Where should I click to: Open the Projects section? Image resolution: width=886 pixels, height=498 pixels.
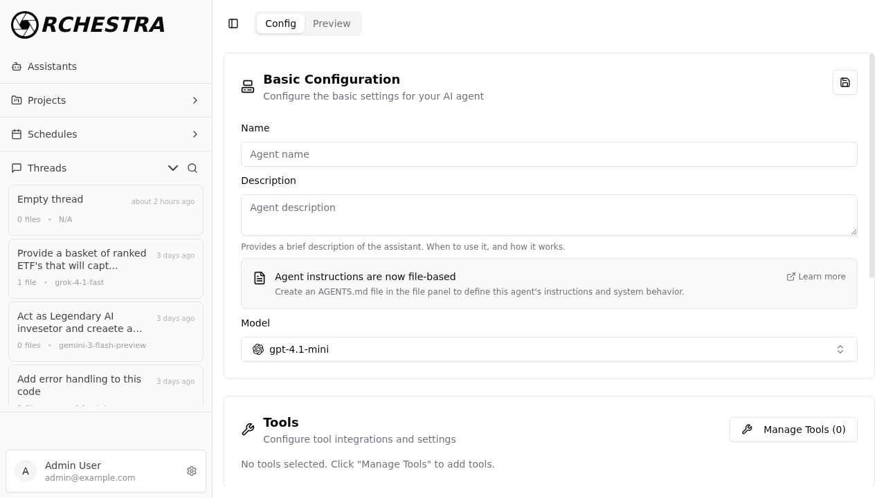point(106,100)
